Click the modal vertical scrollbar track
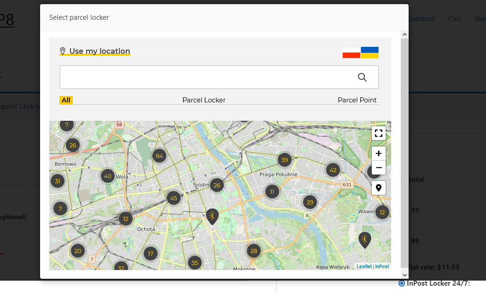Image resolution: width=486 pixels, height=293 pixels. [404, 153]
